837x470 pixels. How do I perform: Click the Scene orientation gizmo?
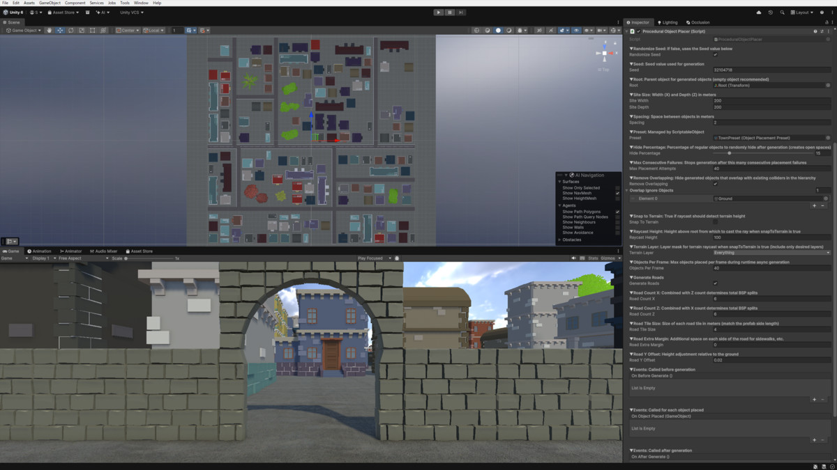(605, 53)
